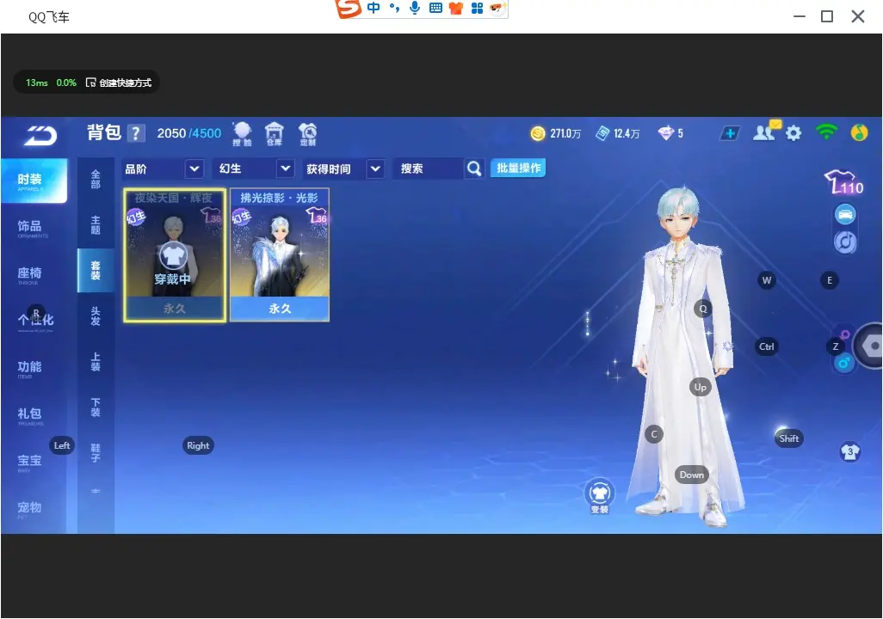Viewport: 883px width, 619px height.
Task: Click the blue plus recharge button
Action: [730, 133]
